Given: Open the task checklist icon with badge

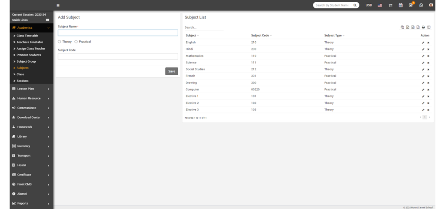Looking at the screenshot, I should 411,5.
